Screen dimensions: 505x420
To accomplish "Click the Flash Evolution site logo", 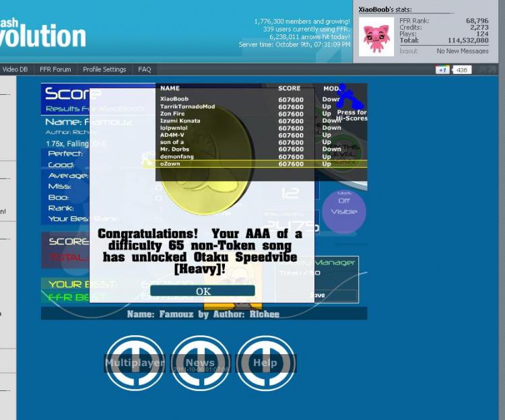I will [x=42, y=34].
